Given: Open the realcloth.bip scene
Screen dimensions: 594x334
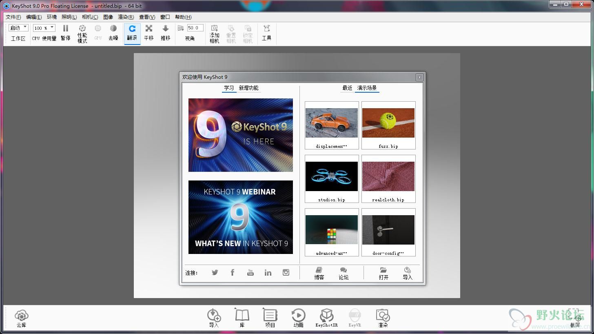Looking at the screenshot, I should (388, 179).
